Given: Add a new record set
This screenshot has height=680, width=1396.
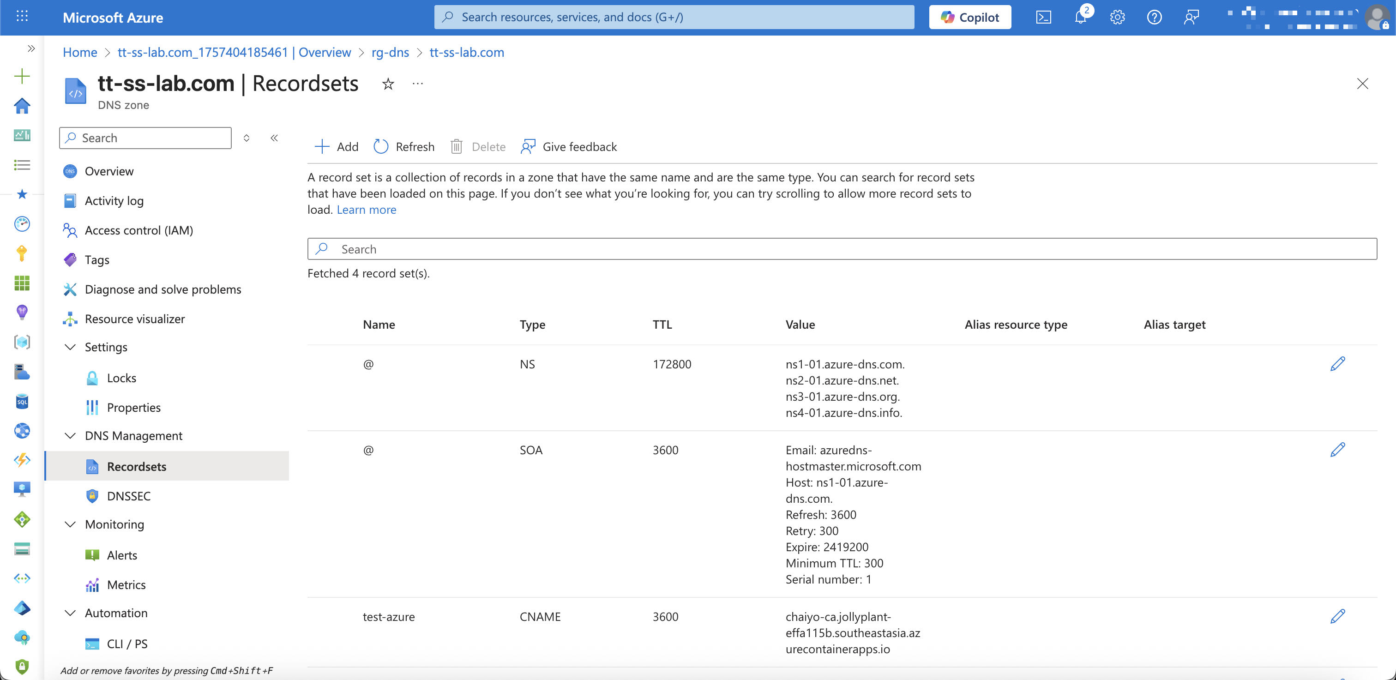Looking at the screenshot, I should coord(336,146).
